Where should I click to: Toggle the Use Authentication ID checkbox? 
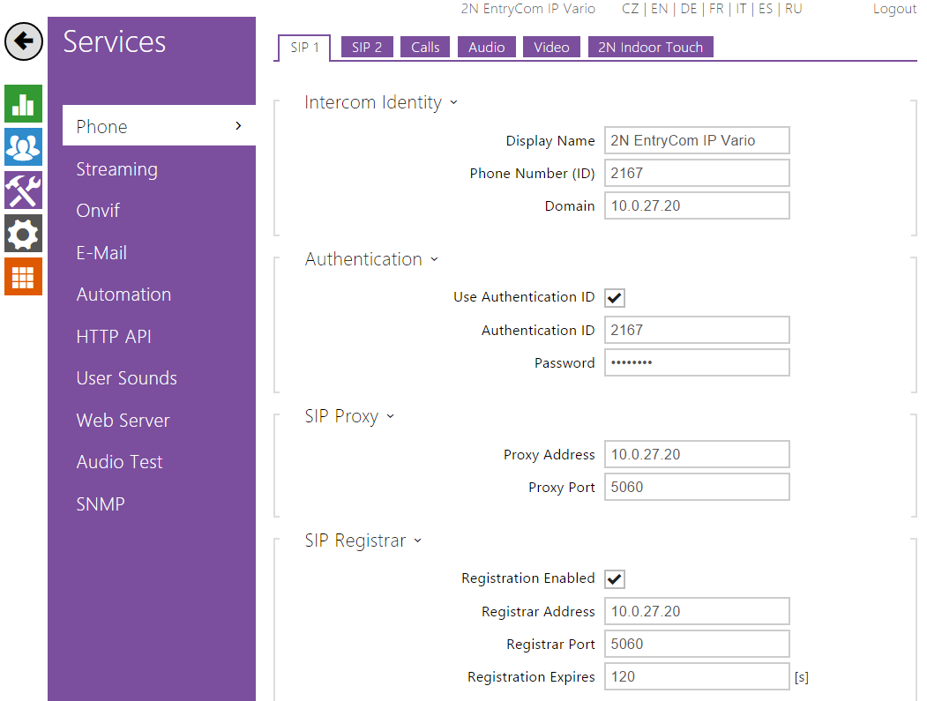pos(615,298)
